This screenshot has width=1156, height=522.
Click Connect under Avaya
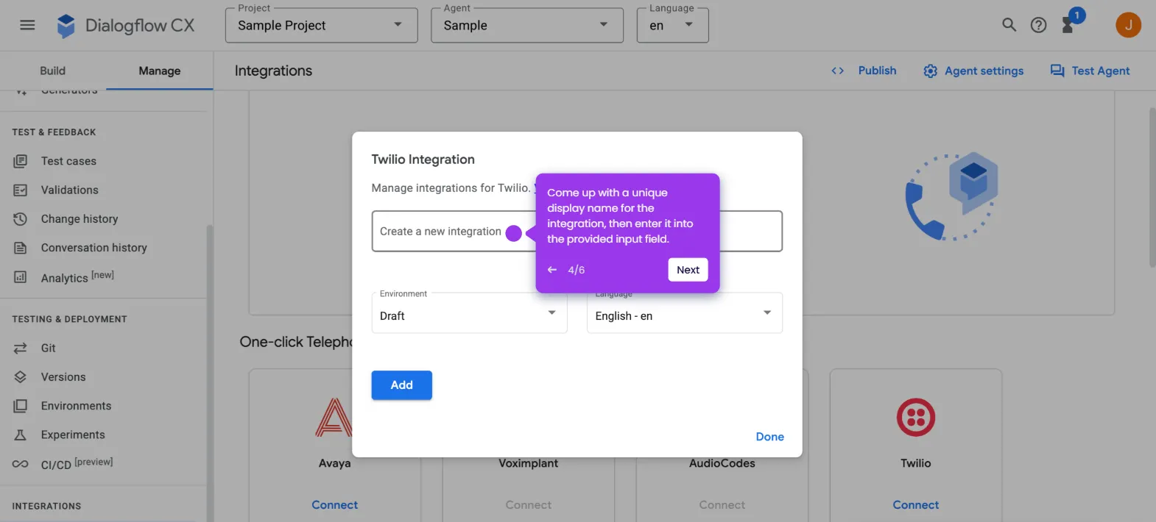tap(334, 505)
